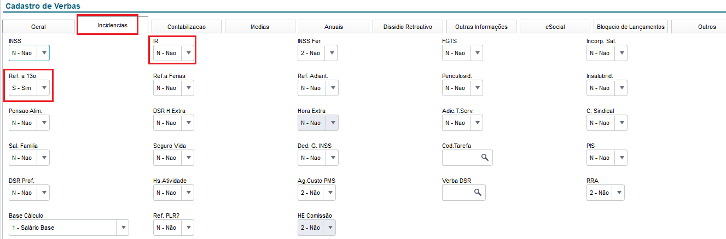Click the Cod.Tarefa magnifier search icon
This screenshot has height=239, width=726.
coord(485,158)
